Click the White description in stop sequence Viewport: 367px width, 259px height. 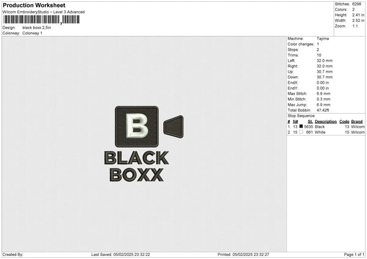(x=320, y=133)
